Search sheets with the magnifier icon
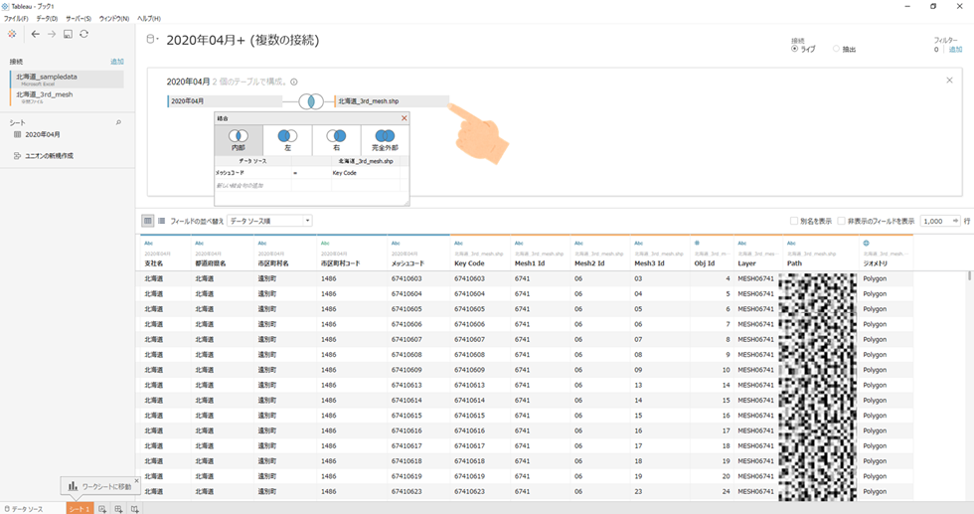Screen dimensions: 974x514 coord(118,122)
